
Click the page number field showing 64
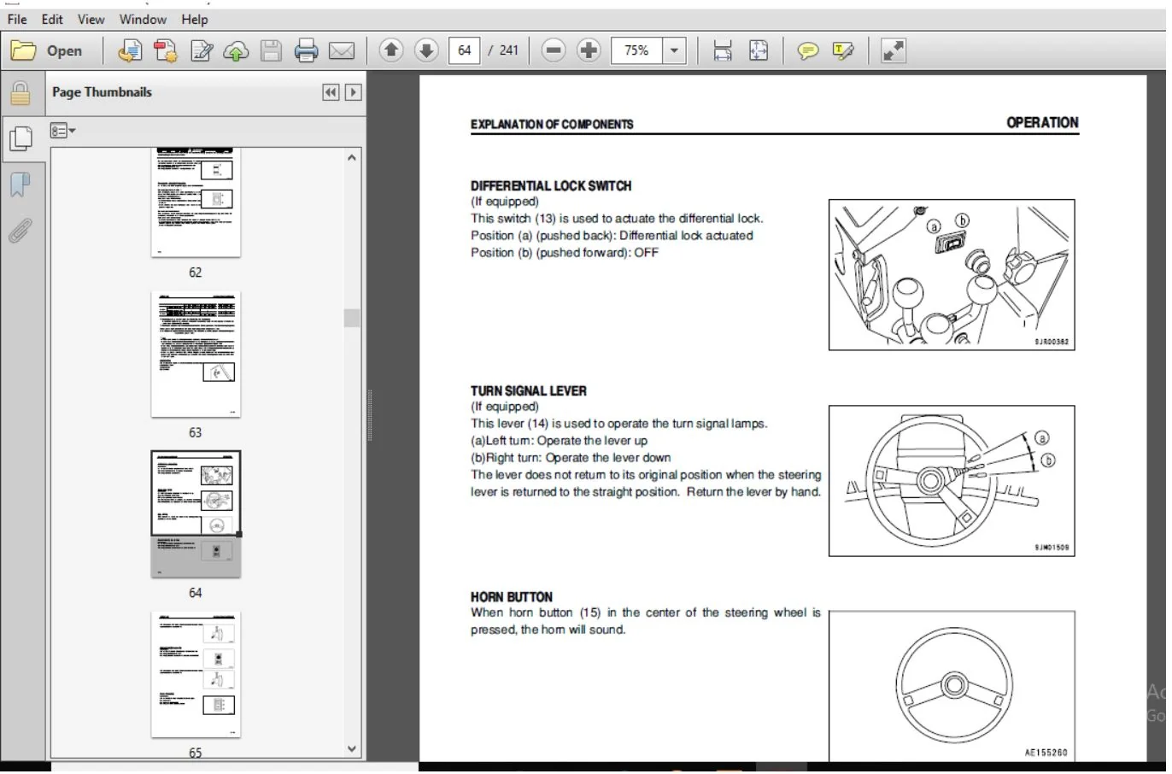point(464,50)
